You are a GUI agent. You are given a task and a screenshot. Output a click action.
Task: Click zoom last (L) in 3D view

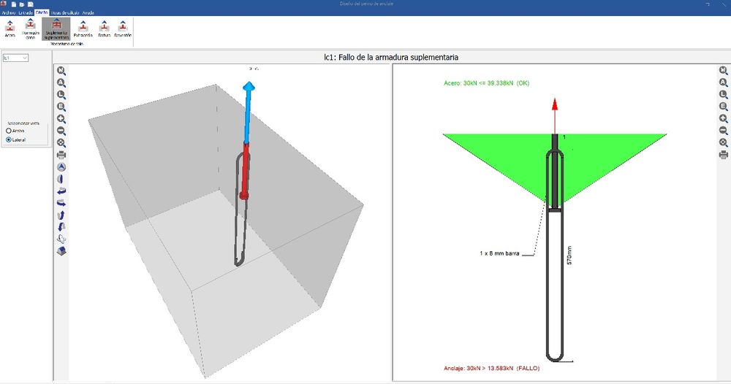point(61,95)
